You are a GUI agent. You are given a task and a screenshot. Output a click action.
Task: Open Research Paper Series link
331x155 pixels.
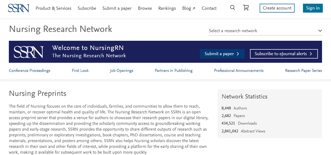coord(304,70)
